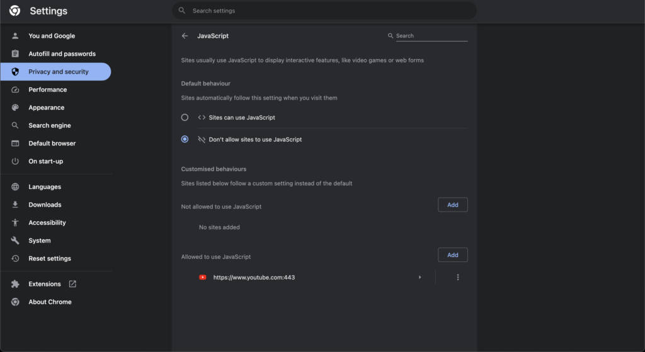Screen dimensions: 645x352
Task: Click the browser window icon for Default browser
Action: 15,143
